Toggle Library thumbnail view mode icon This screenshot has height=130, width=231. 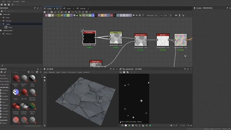[x=37, y=72]
